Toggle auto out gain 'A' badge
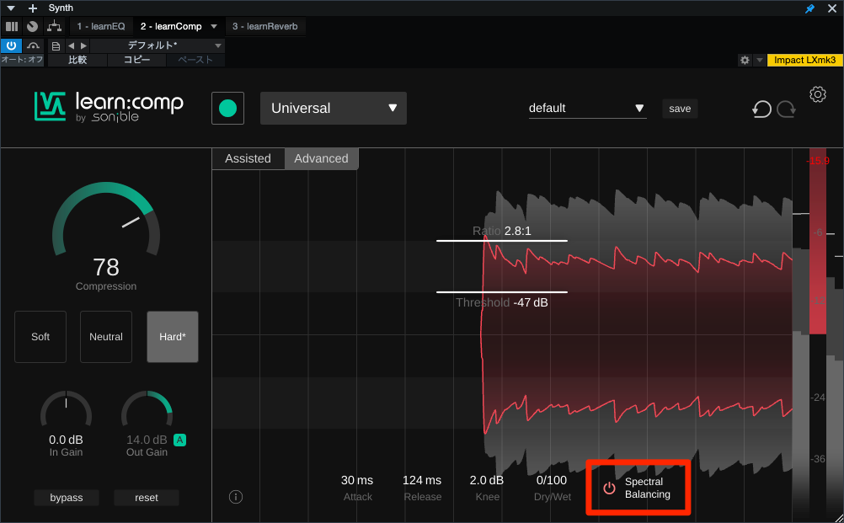844x523 pixels. tap(179, 440)
